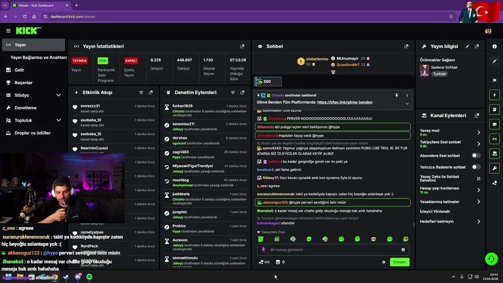Image resolution: width=503 pixels, height=283 pixels.
Task: Click İzleyici Yönlendir
Action: (435, 211)
